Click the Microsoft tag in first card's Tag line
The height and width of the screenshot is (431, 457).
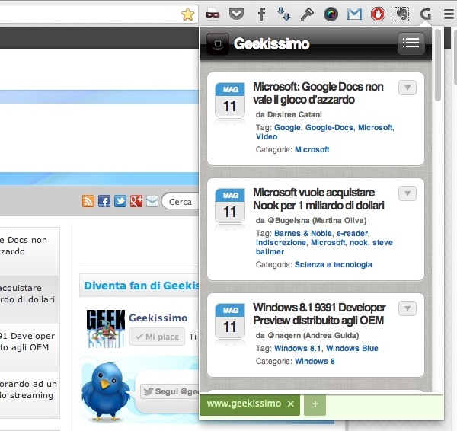click(375, 127)
